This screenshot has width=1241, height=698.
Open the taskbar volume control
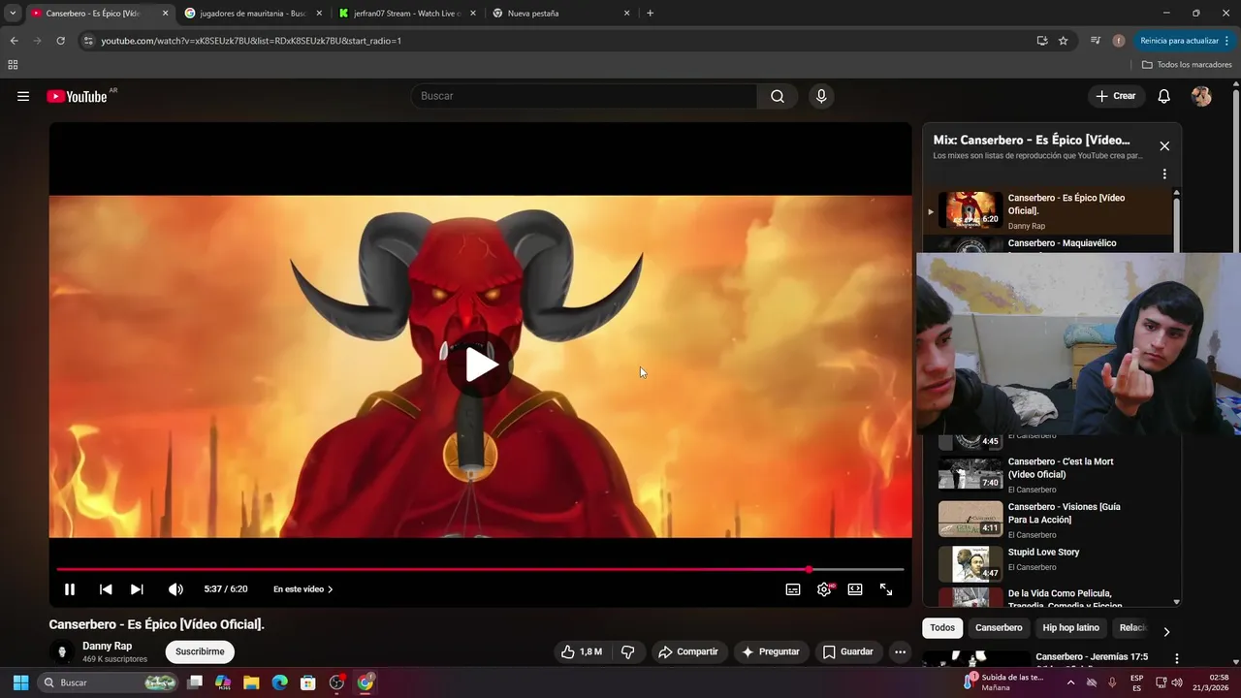[x=1177, y=682]
